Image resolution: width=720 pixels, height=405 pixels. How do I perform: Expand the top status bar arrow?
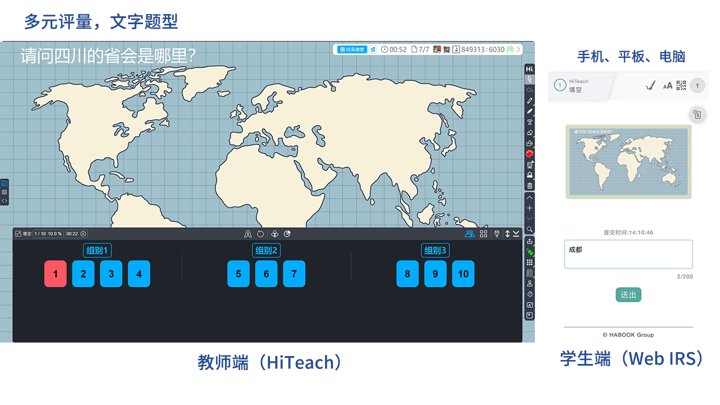tap(518, 49)
